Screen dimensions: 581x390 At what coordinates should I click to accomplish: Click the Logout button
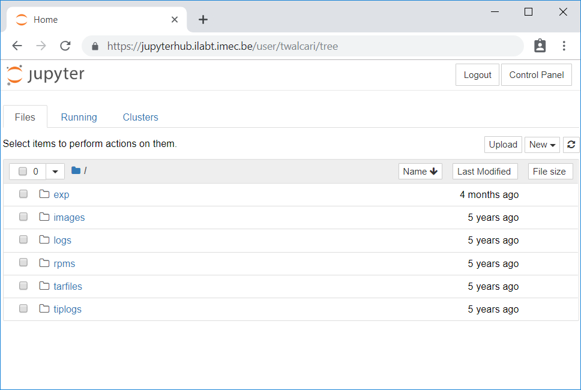(x=477, y=75)
